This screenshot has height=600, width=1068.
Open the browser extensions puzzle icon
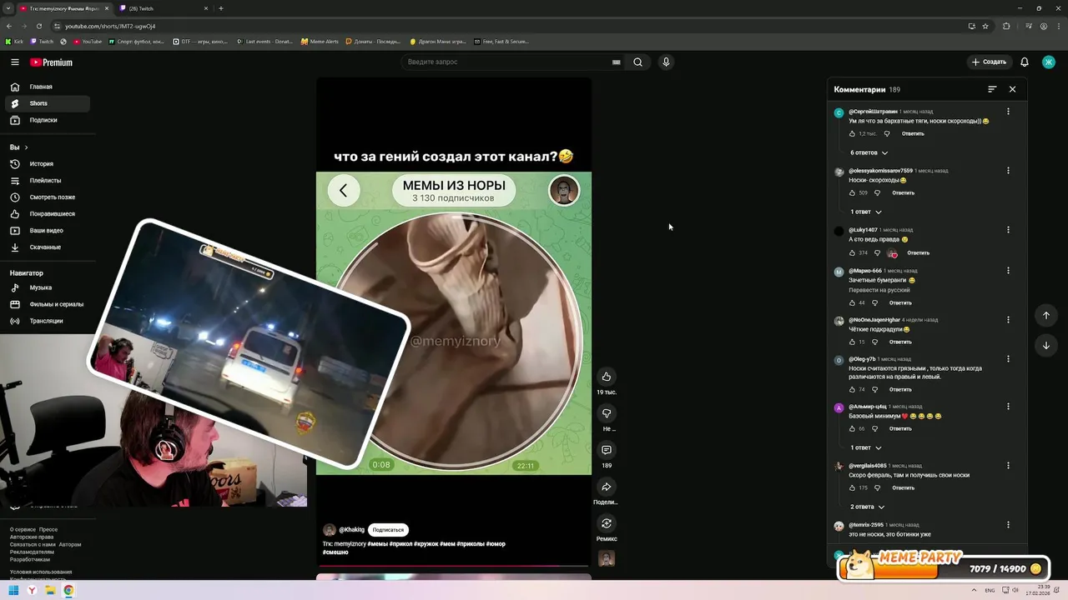pyautogui.click(x=1006, y=26)
